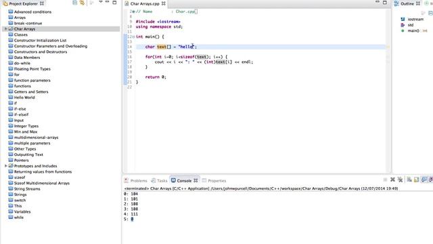Select the Constructors and Destructors project
Viewport: 433px width, 244px height.
pyautogui.click(x=41, y=52)
